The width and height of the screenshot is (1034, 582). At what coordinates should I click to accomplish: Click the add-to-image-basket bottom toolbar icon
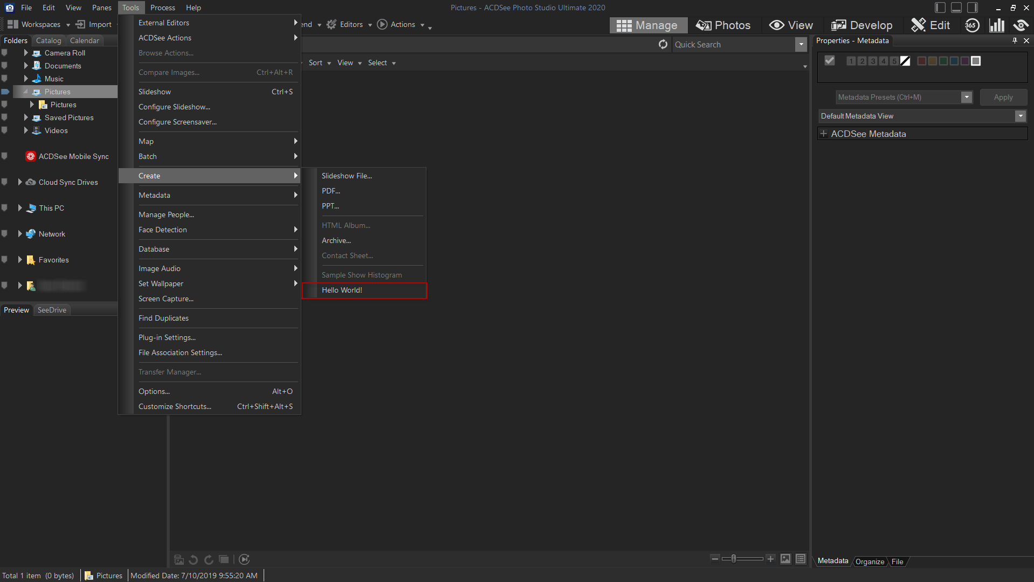[179, 559]
